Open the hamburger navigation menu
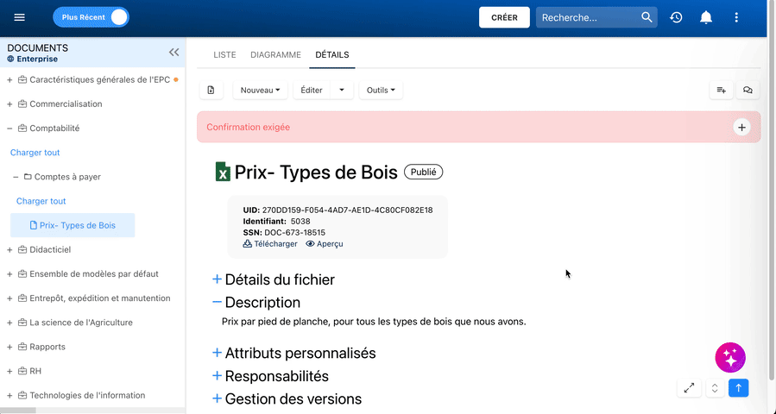This screenshot has width=776, height=414. pos(20,17)
